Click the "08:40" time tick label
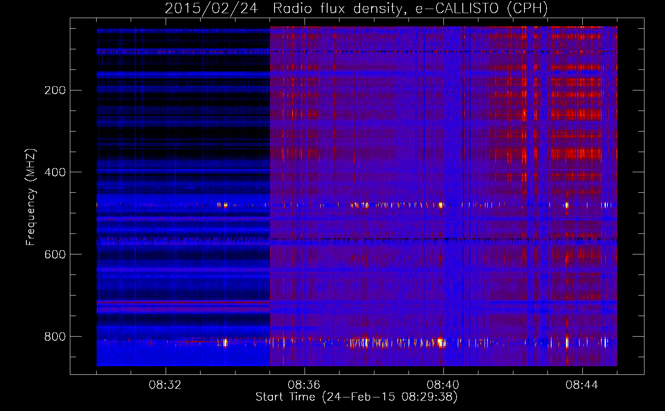The height and width of the screenshot is (411, 665). [x=443, y=385]
